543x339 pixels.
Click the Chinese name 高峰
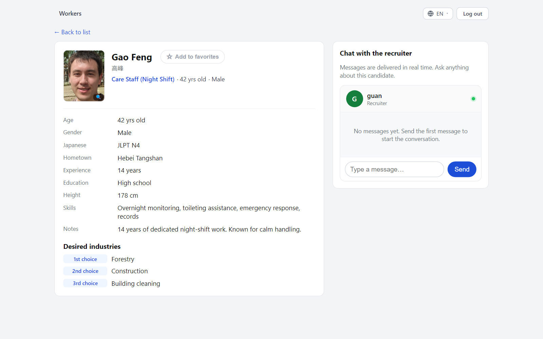coord(117,68)
